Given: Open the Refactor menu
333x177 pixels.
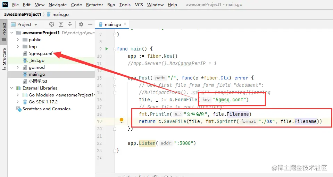Looking at the screenshot, I should click(x=94, y=4).
